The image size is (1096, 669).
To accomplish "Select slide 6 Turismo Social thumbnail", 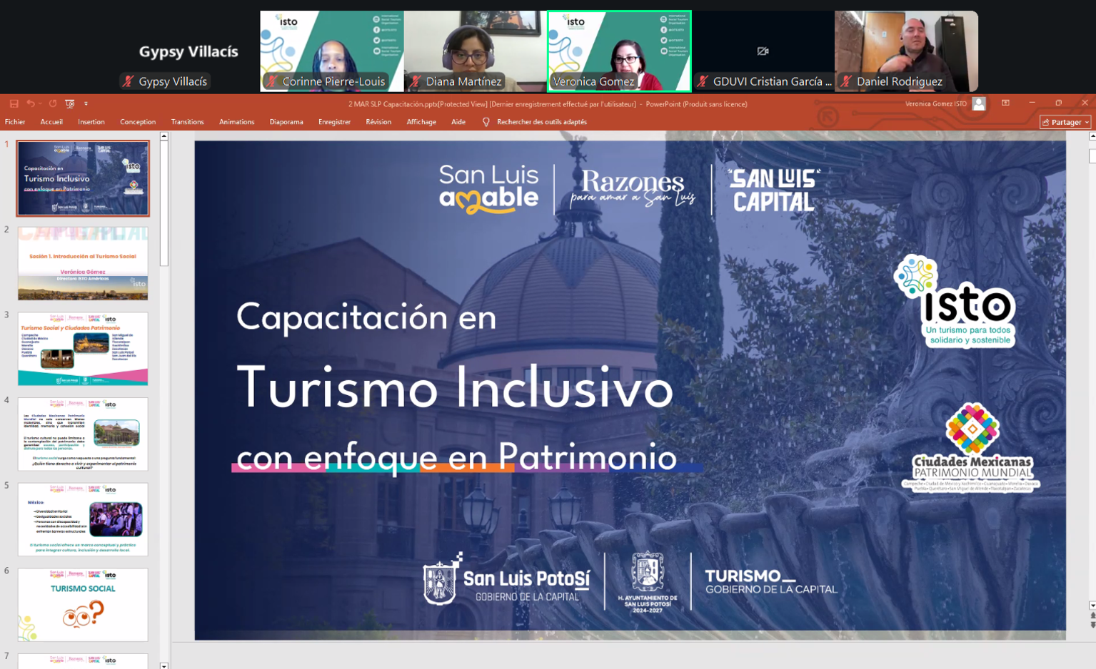I will click(x=83, y=604).
